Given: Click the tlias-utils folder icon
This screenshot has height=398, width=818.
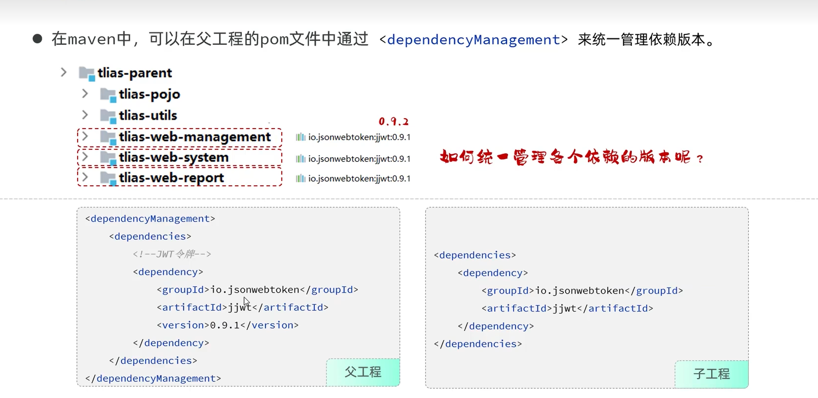Looking at the screenshot, I should (x=108, y=116).
